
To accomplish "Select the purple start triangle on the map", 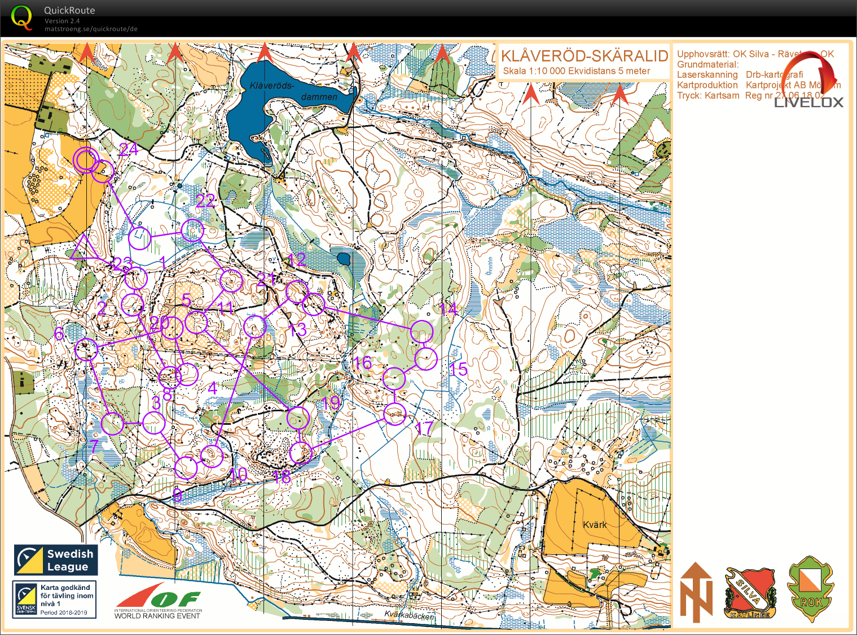I will click(x=83, y=247).
